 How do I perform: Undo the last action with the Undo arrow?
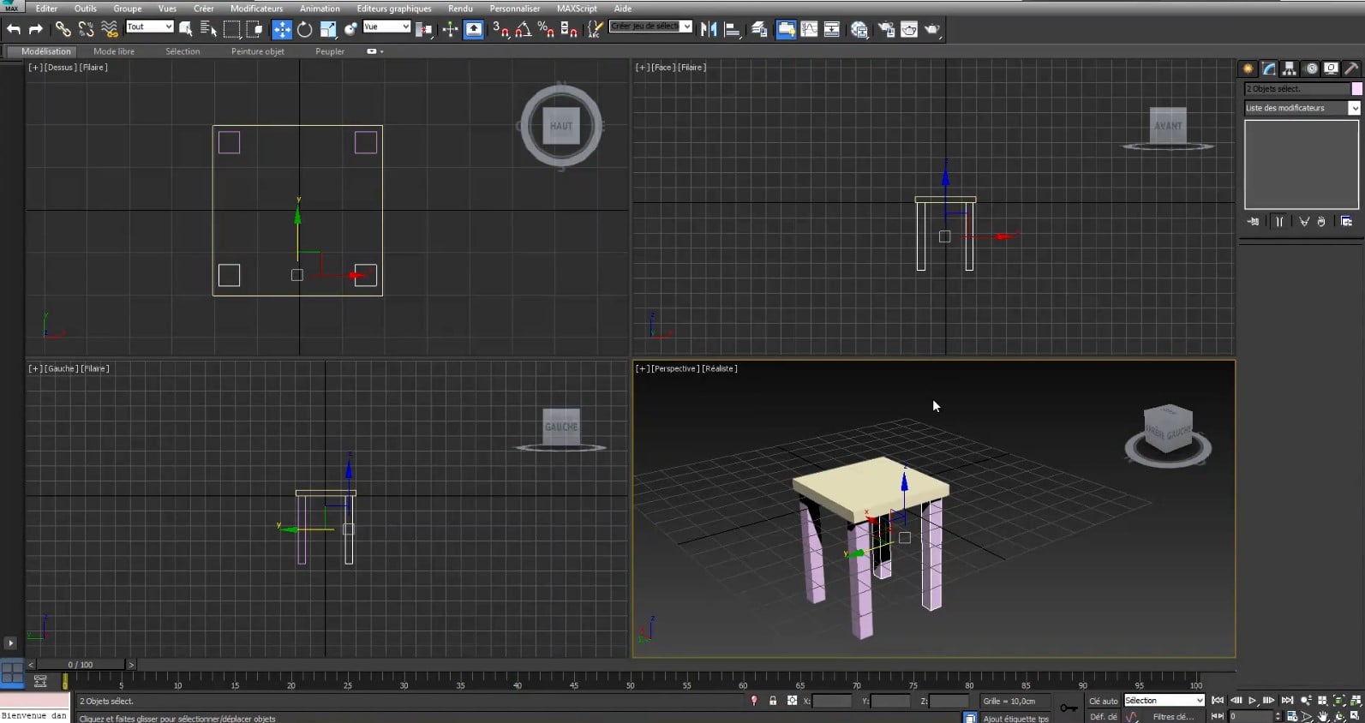[x=14, y=29]
